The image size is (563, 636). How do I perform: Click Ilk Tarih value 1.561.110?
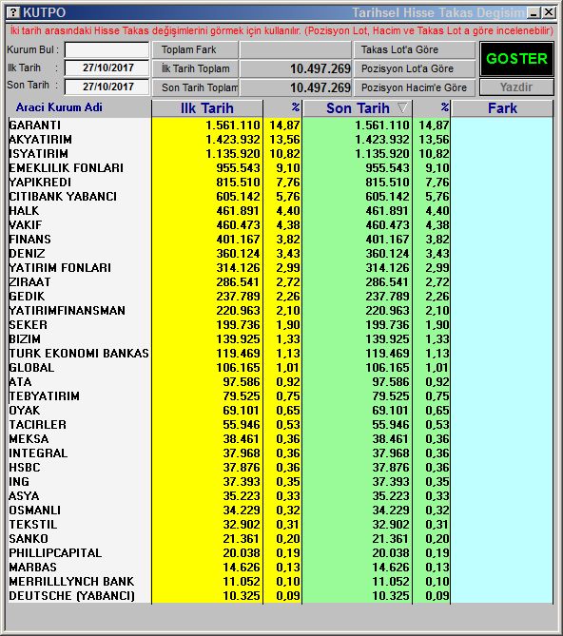[x=233, y=125]
